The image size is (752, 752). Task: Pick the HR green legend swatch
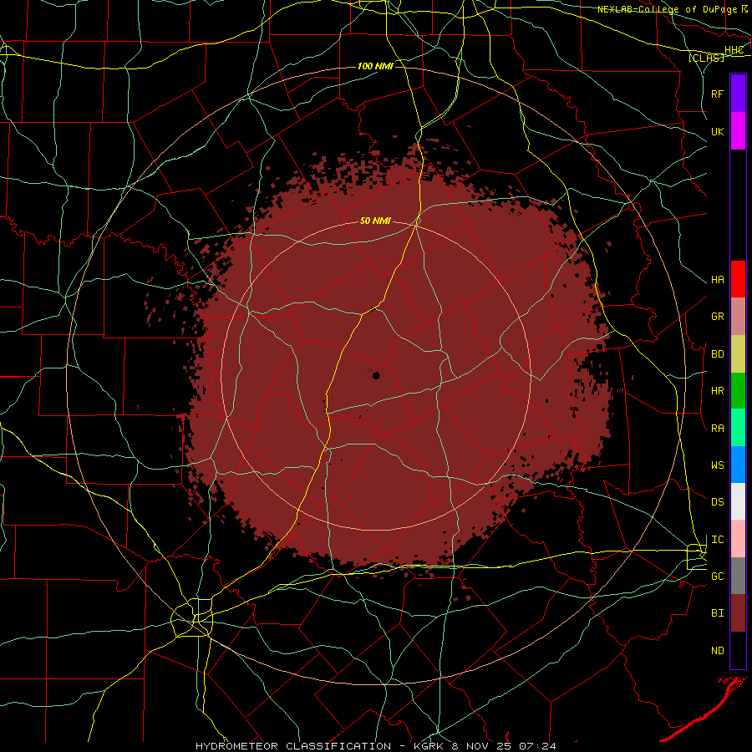(738, 390)
